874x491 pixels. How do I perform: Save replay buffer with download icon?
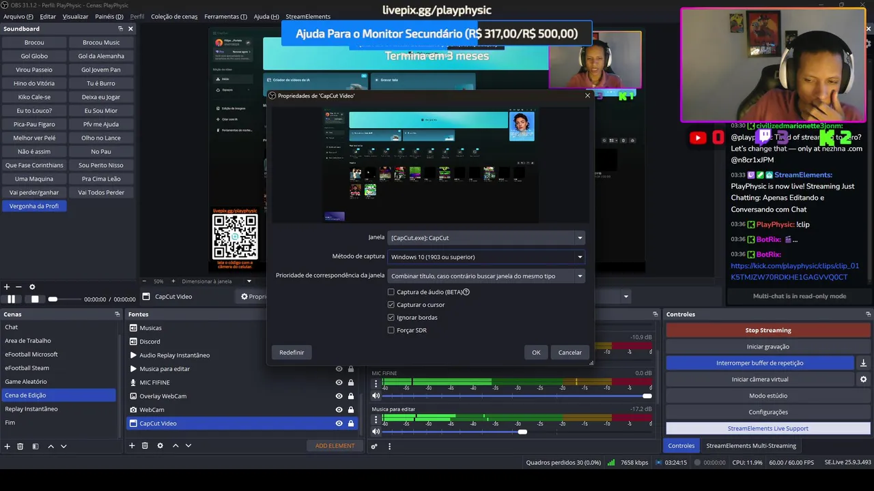click(x=863, y=363)
